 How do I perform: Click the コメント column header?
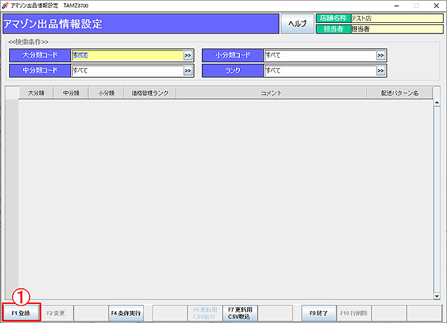271,93
